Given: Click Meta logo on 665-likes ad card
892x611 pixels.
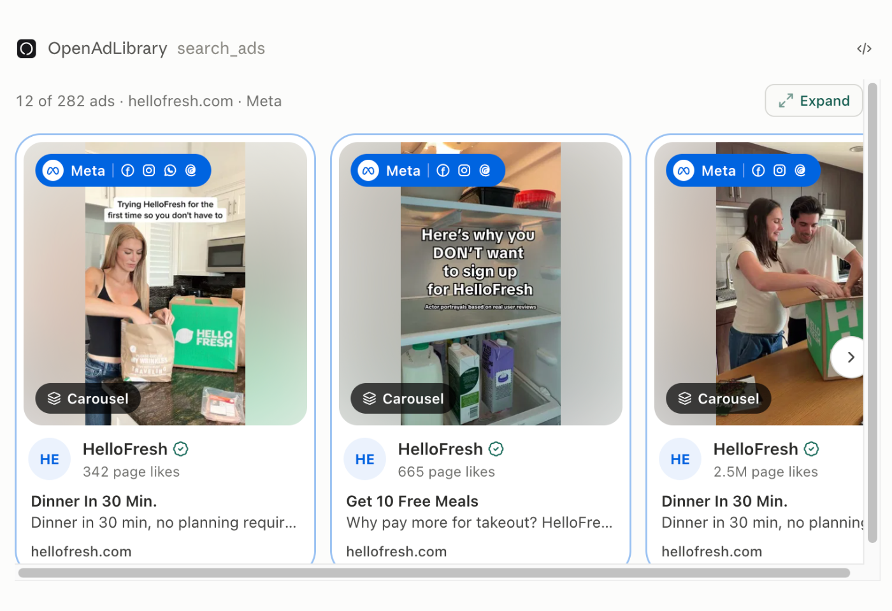Looking at the screenshot, I should tap(368, 171).
